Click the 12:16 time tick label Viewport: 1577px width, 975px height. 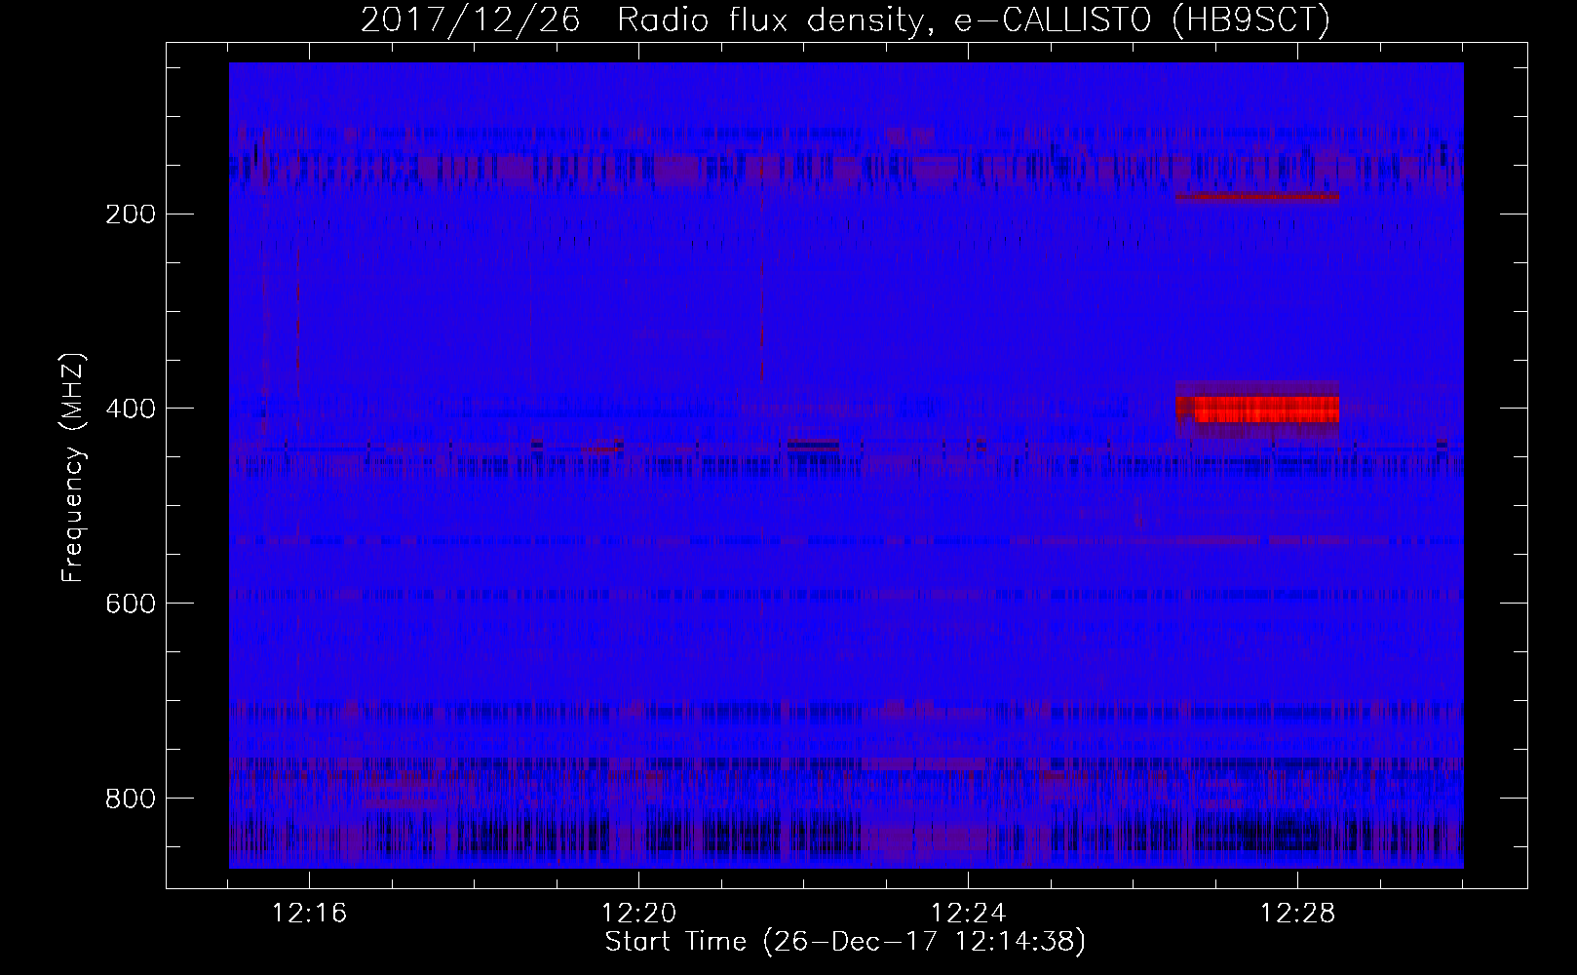(310, 914)
